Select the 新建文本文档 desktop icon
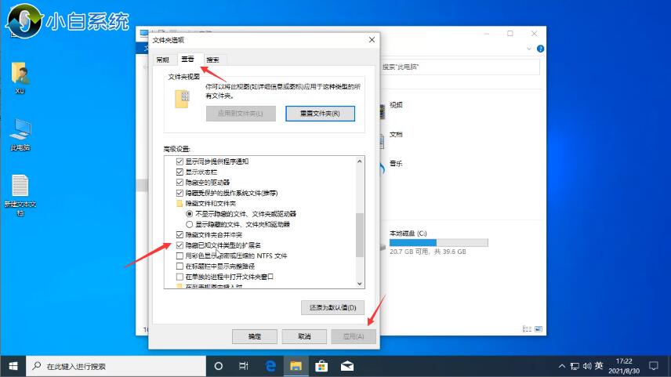The image size is (671, 377). tap(20, 194)
